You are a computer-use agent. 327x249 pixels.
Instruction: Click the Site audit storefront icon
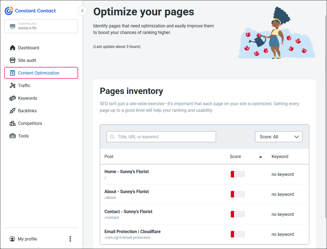pos(13,60)
